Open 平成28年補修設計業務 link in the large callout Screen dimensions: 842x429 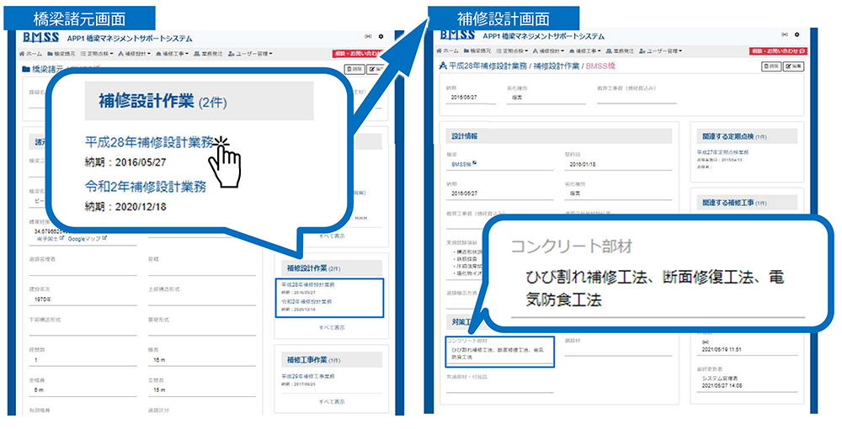tap(150, 142)
